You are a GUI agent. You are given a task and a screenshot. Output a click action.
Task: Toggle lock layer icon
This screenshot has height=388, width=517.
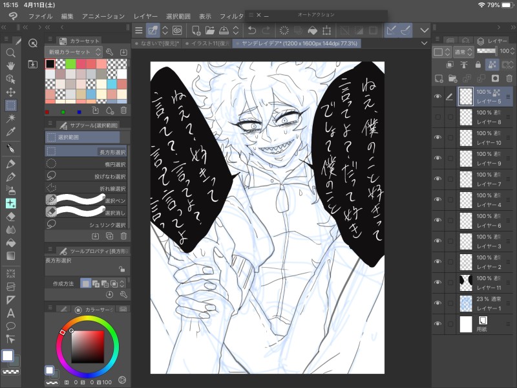click(478, 65)
